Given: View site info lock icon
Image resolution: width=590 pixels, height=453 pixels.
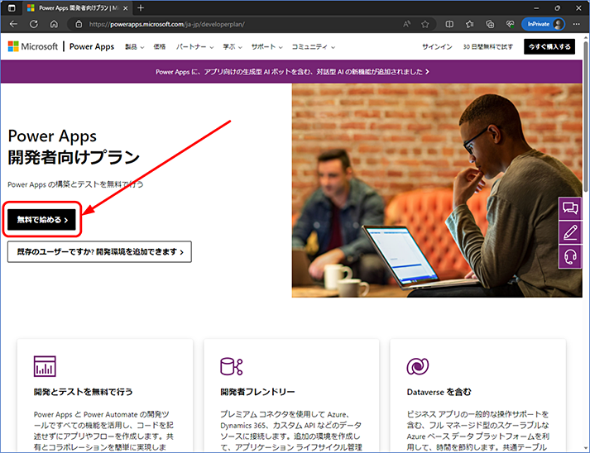Looking at the screenshot, I should coord(79,24).
